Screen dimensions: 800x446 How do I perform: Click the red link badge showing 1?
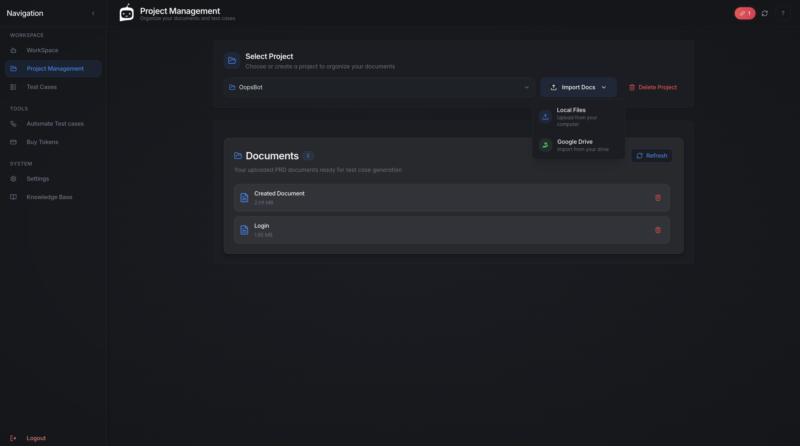tap(745, 13)
